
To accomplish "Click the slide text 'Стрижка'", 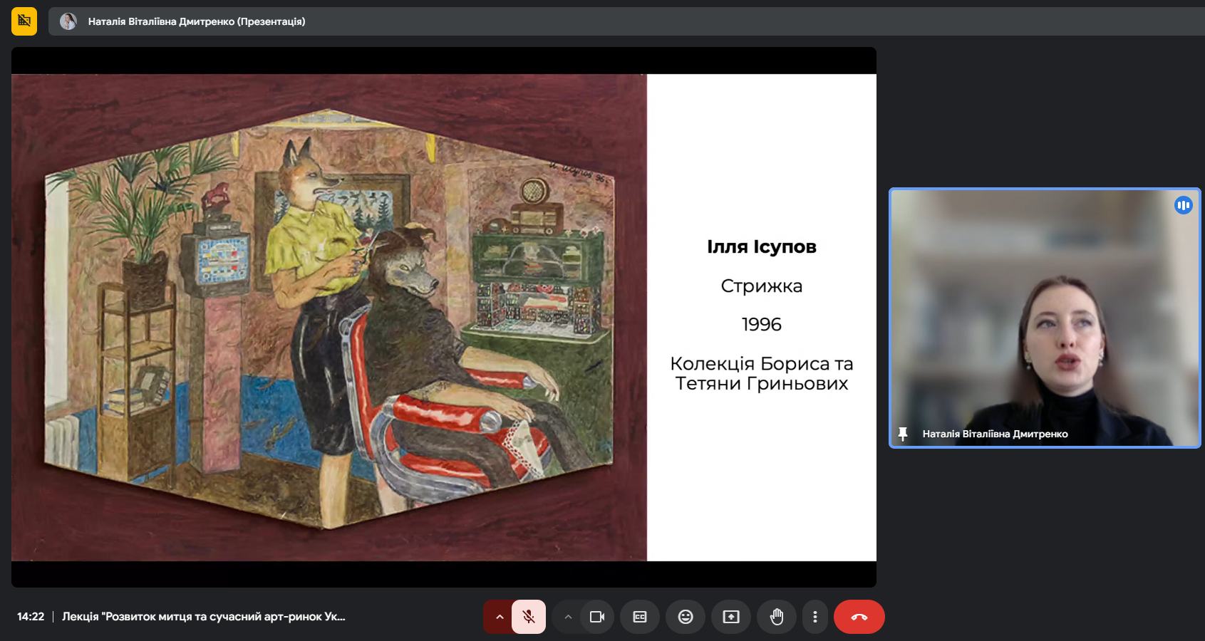I will (x=762, y=286).
